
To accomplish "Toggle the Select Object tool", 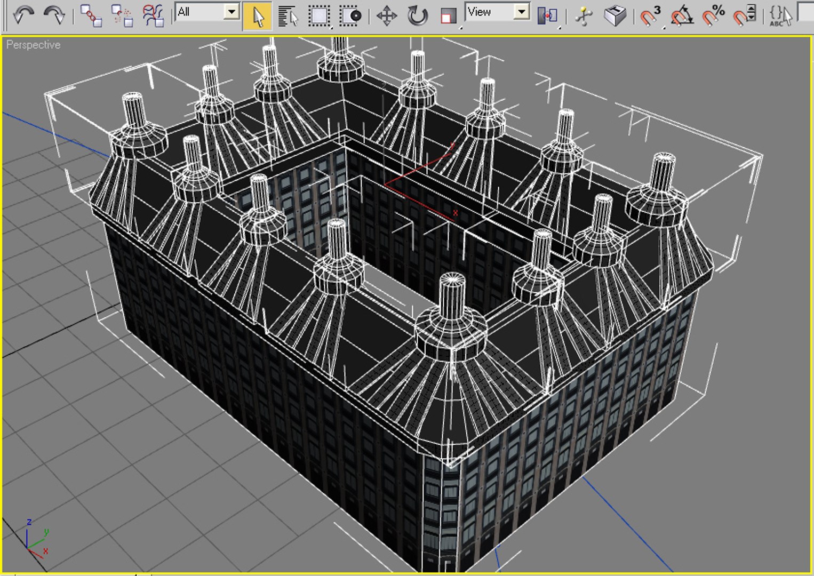I will point(257,15).
